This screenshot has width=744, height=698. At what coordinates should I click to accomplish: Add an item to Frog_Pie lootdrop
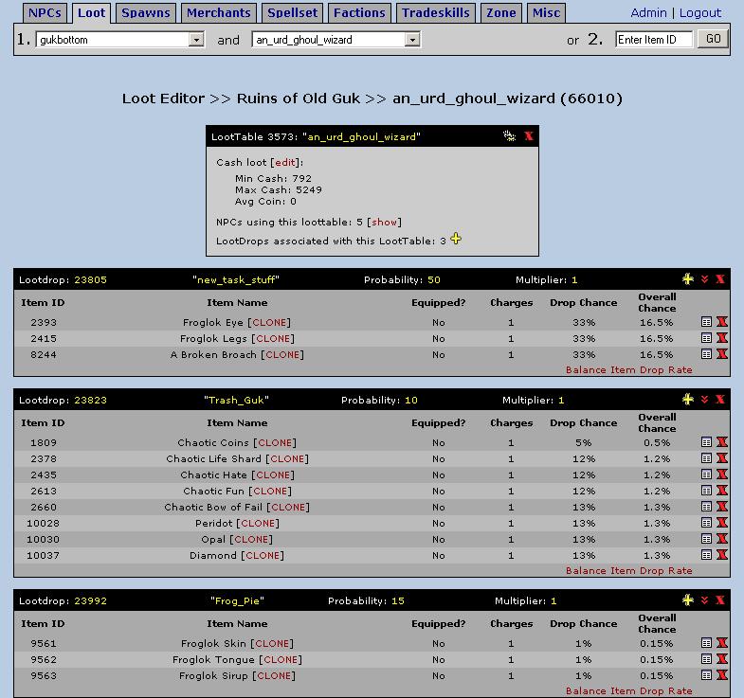click(x=688, y=600)
